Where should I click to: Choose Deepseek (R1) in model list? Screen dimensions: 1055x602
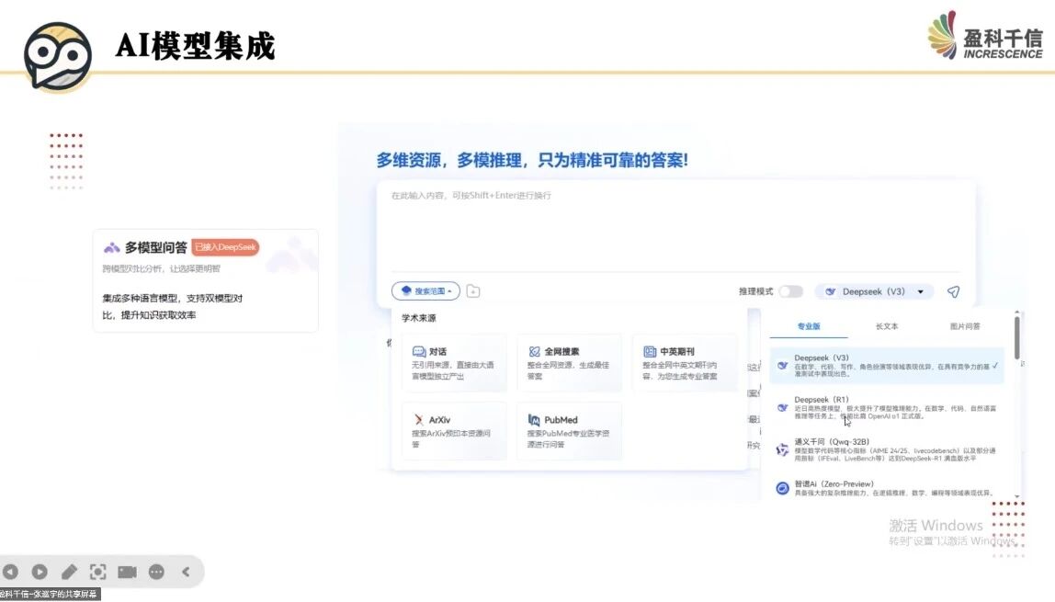[x=887, y=407]
